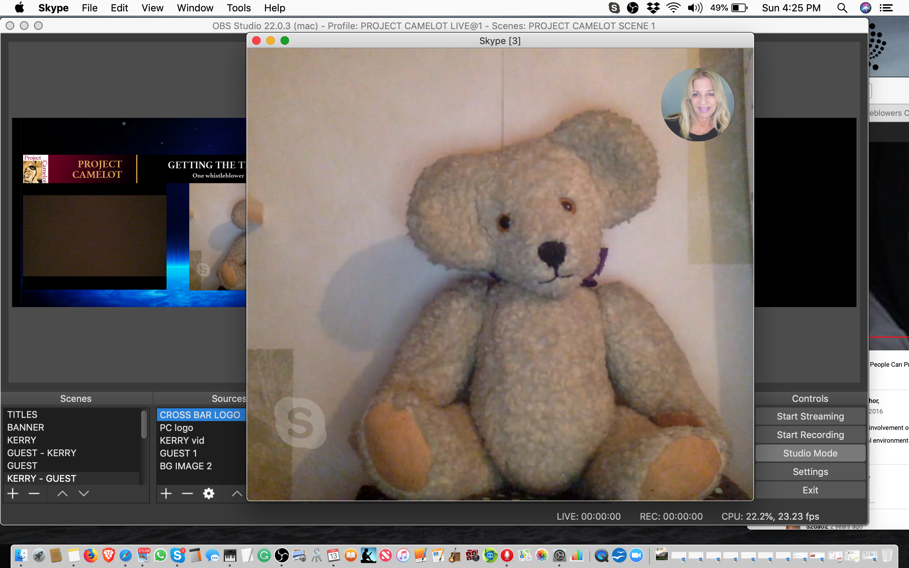Image resolution: width=909 pixels, height=568 pixels.
Task: Open Calendar from the dock
Action: [x=333, y=555]
